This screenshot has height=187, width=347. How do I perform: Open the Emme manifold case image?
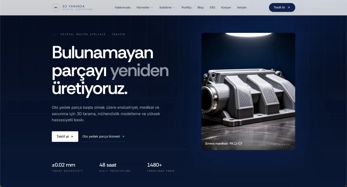tap(248, 91)
